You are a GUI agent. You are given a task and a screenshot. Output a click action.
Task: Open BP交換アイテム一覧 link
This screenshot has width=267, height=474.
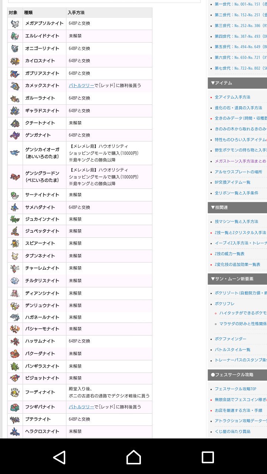(x=233, y=182)
